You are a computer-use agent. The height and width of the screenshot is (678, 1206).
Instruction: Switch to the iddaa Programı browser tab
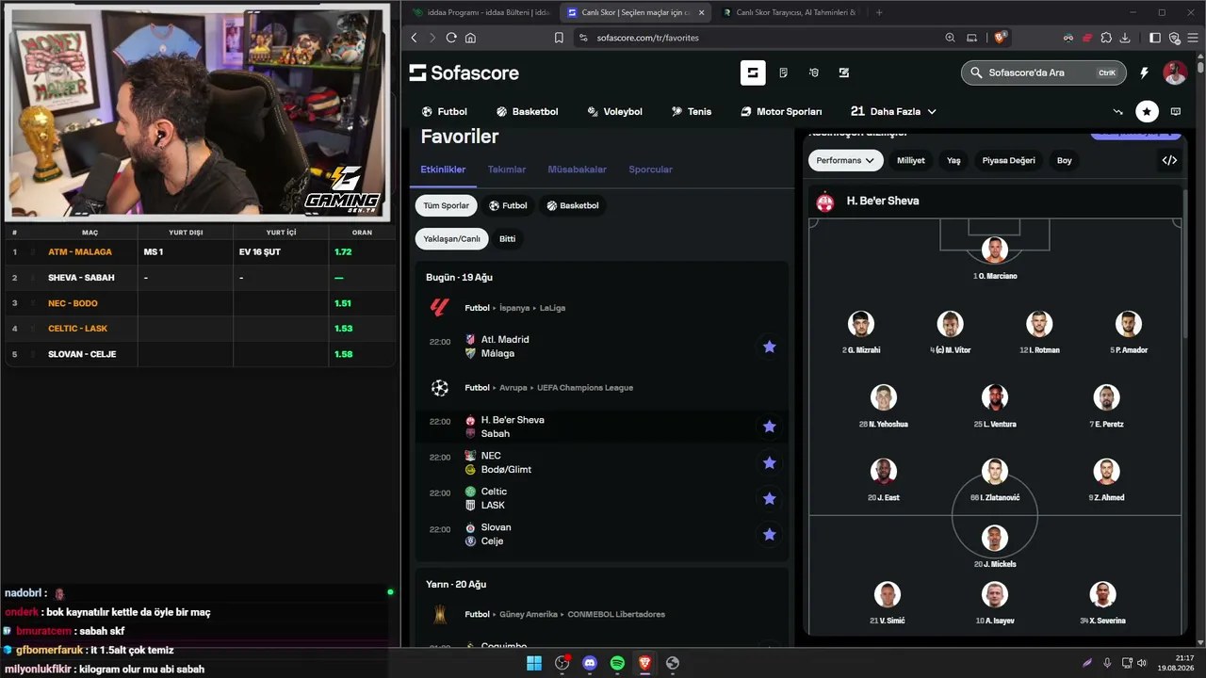tap(481, 12)
